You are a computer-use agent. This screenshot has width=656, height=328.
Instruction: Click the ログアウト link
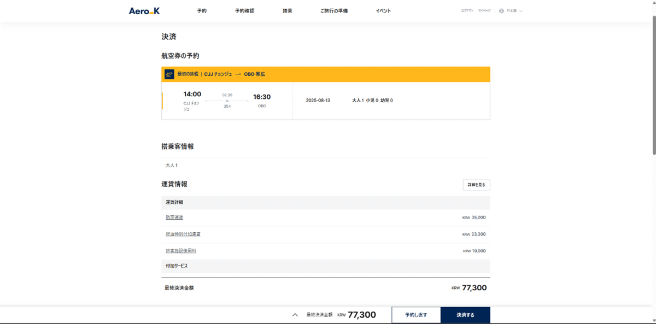[x=467, y=10]
